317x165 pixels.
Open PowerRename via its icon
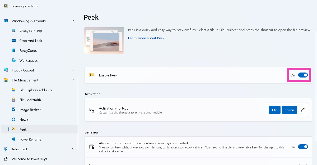click(14, 139)
